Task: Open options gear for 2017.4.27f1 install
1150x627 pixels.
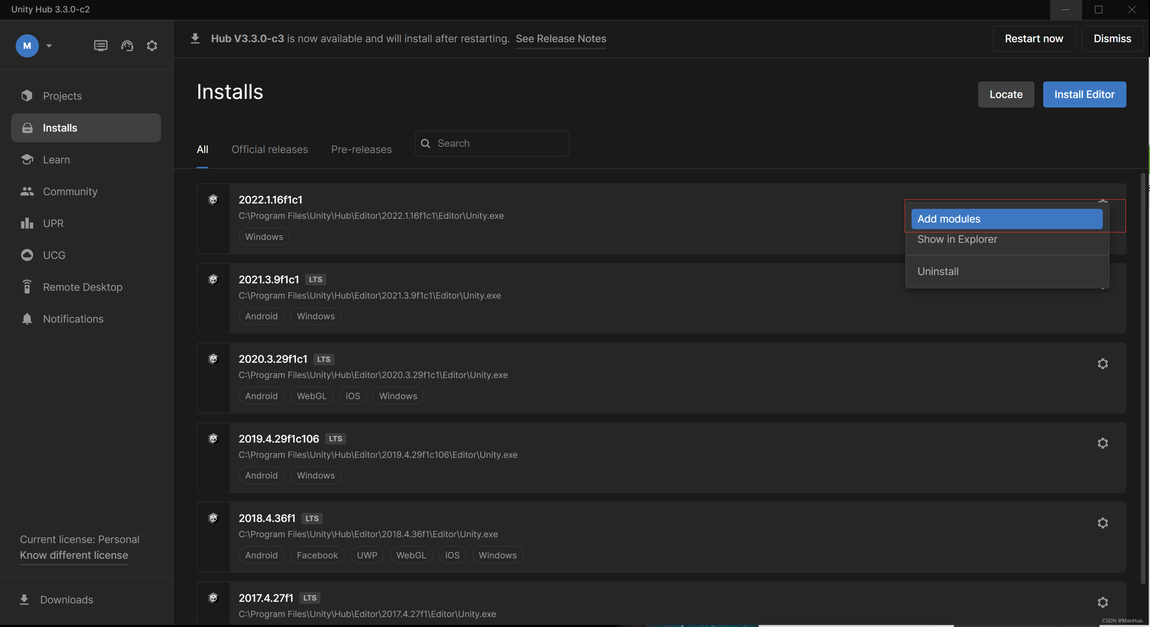Action: pyautogui.click(x=1102, y=603)
